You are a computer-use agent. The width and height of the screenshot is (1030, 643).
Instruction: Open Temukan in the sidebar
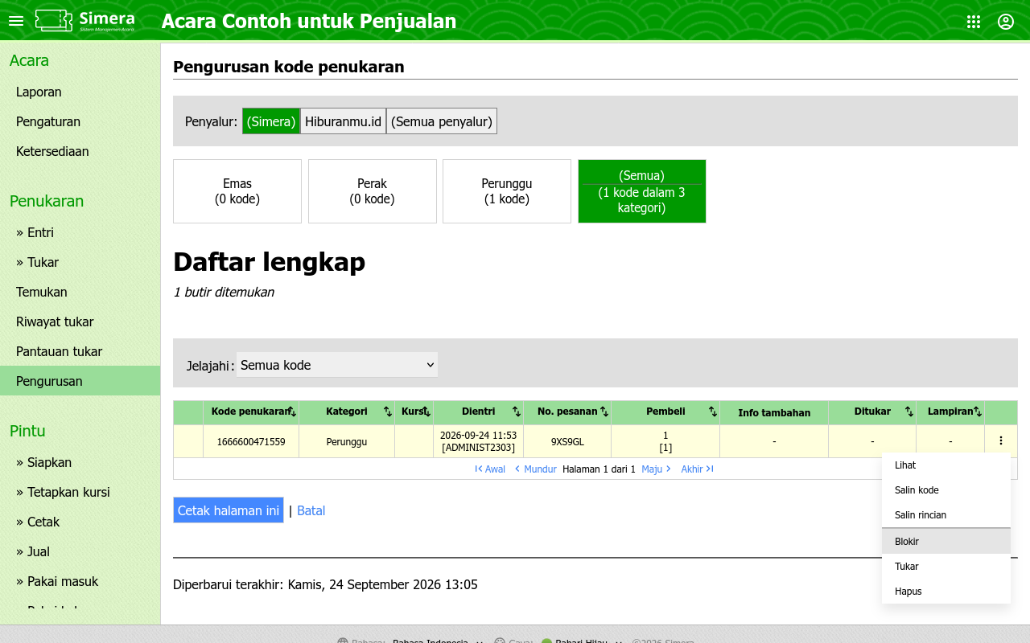80,292
